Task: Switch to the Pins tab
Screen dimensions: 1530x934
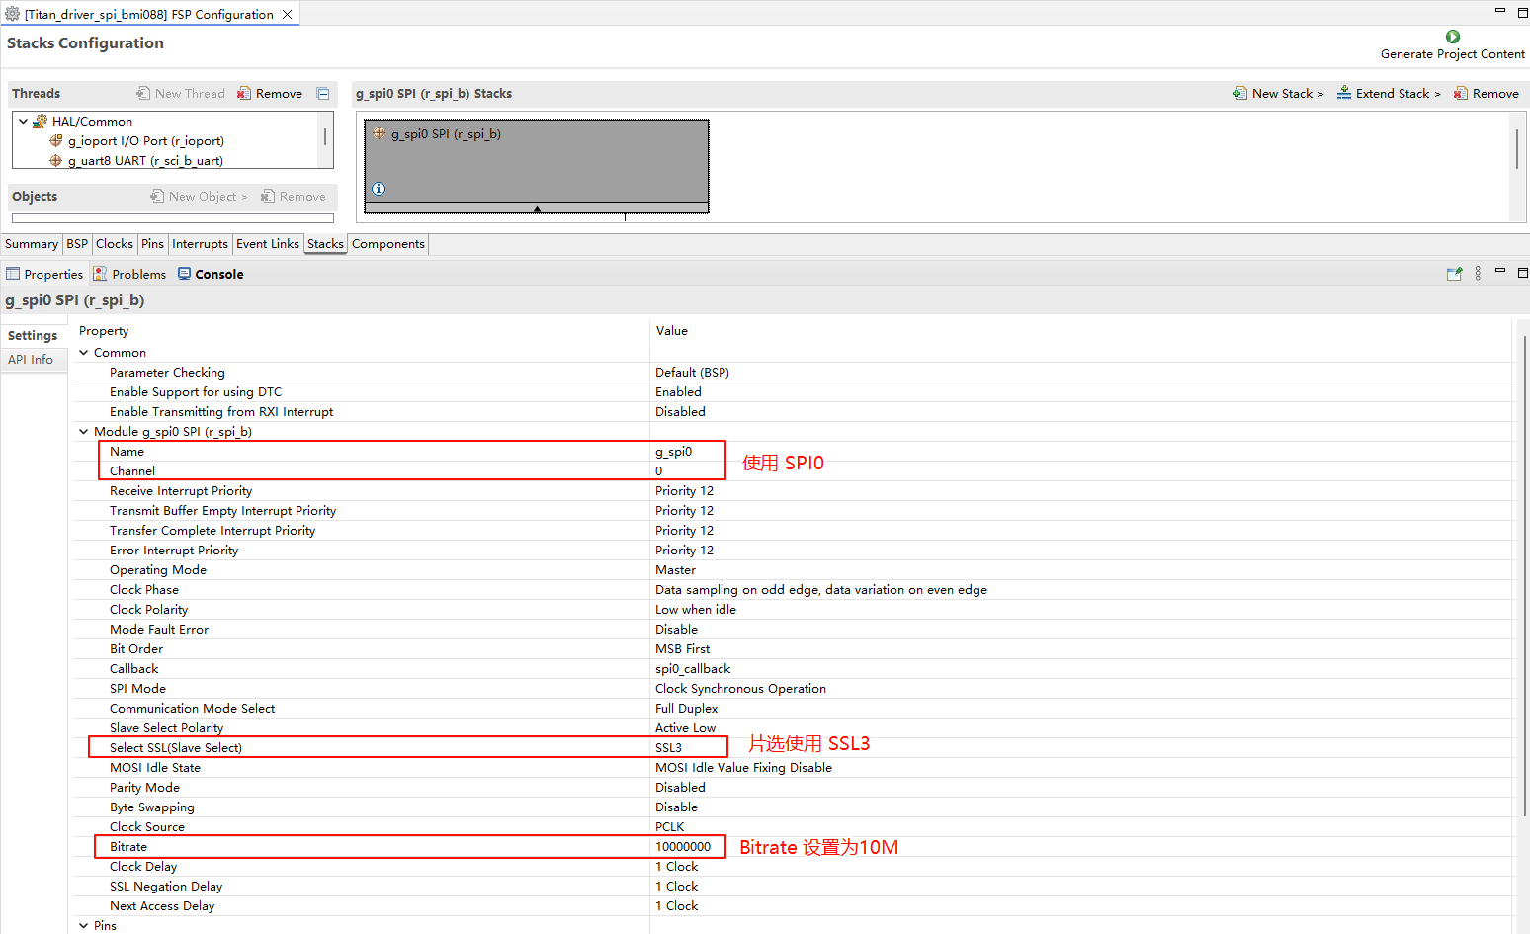Action: click(x=152, y=244)
